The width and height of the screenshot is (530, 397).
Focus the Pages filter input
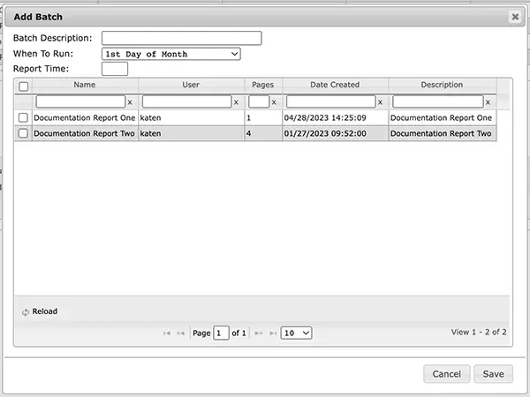click(x=259, y=101)
